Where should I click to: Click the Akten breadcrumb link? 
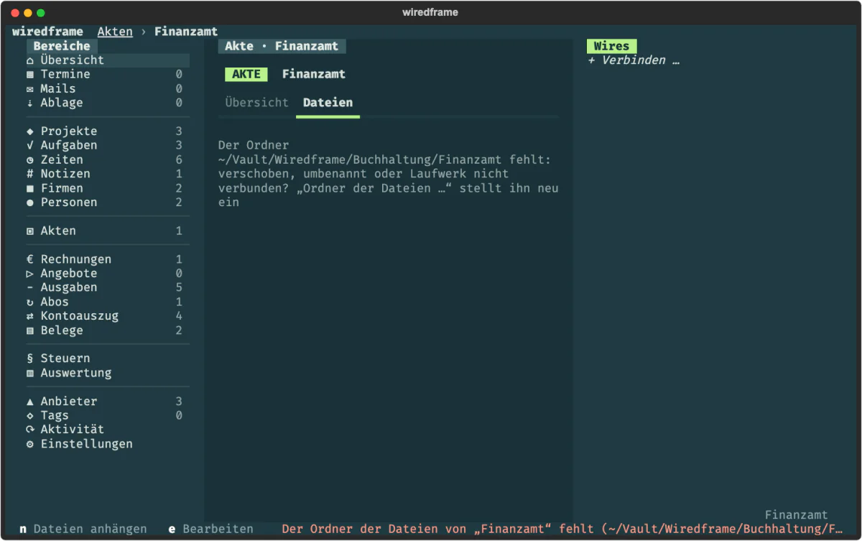point(115,32)
